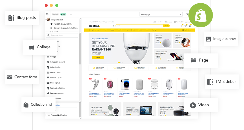The height and width of the screenshot is (130, 244).
Task: Click the yellow Search button in store header
Action: [166, 26]
